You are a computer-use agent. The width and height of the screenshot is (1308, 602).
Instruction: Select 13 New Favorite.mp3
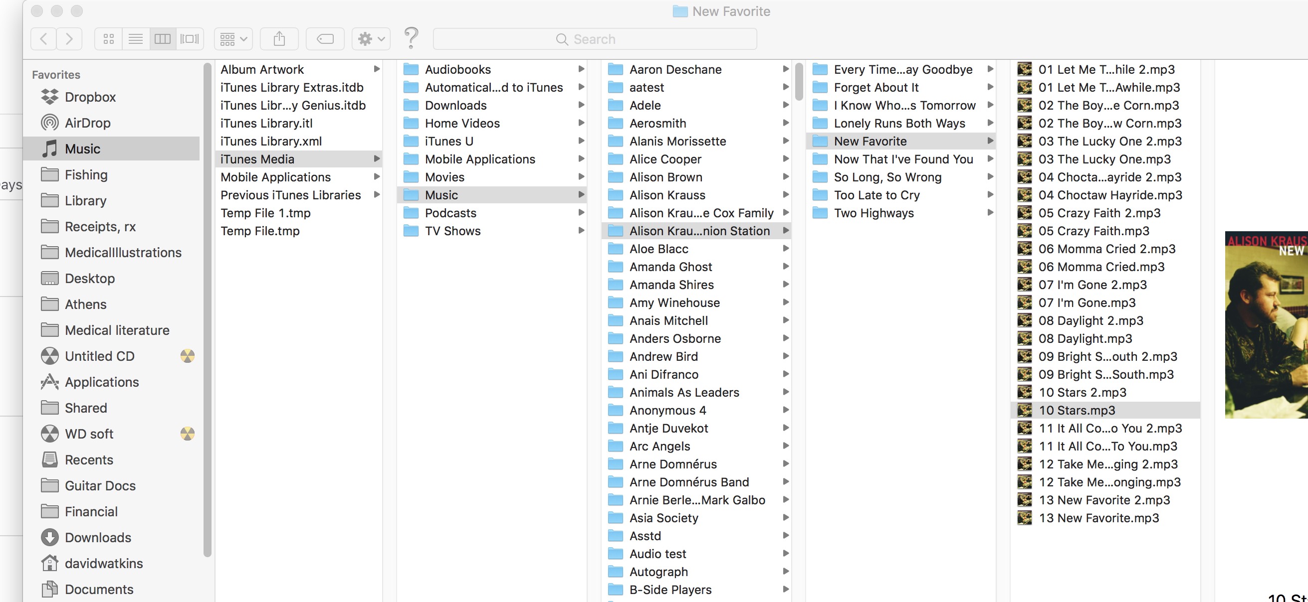pos(1105,518)
